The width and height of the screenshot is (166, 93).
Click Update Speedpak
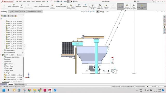(x=127, y=7)
